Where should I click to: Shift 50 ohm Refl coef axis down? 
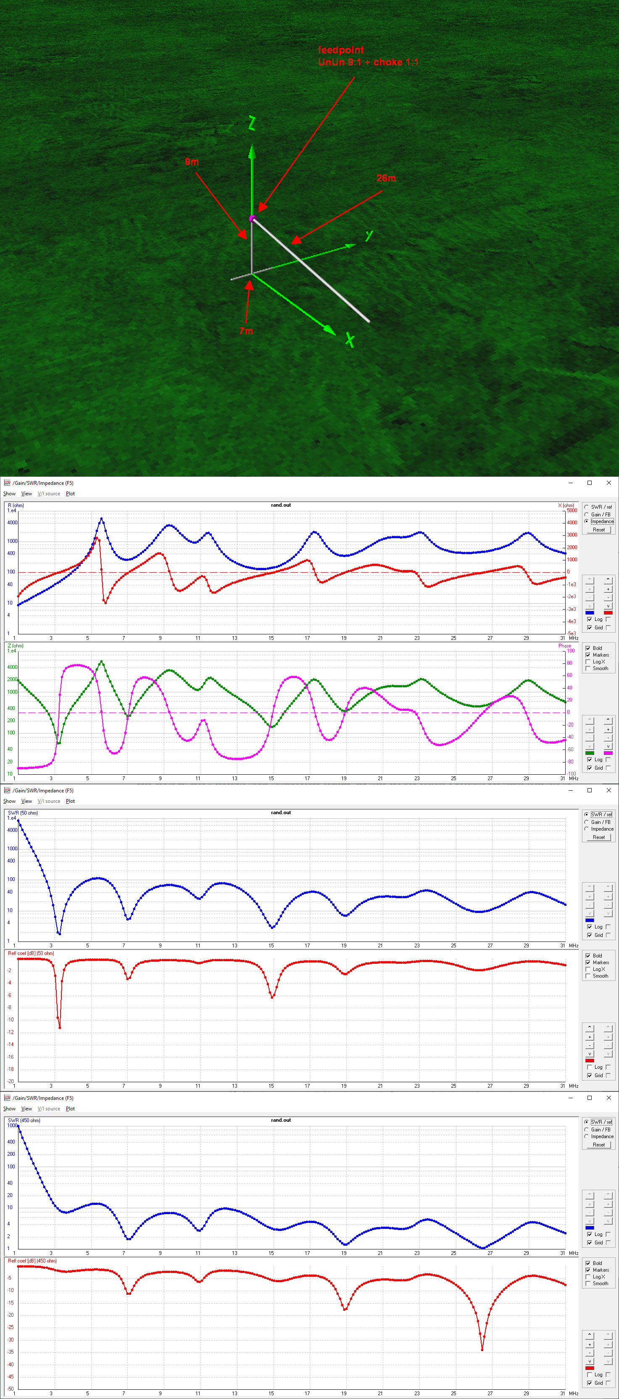[x=590, y=1054]
